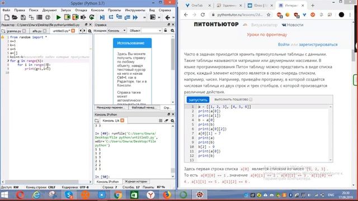Close alfa.py editor tab

[x=45, y=31]
